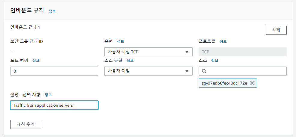The width and height of the screenshot is (296, 137).
Task: Click the magnifier icon in the source search box
Action: (204, 71)
